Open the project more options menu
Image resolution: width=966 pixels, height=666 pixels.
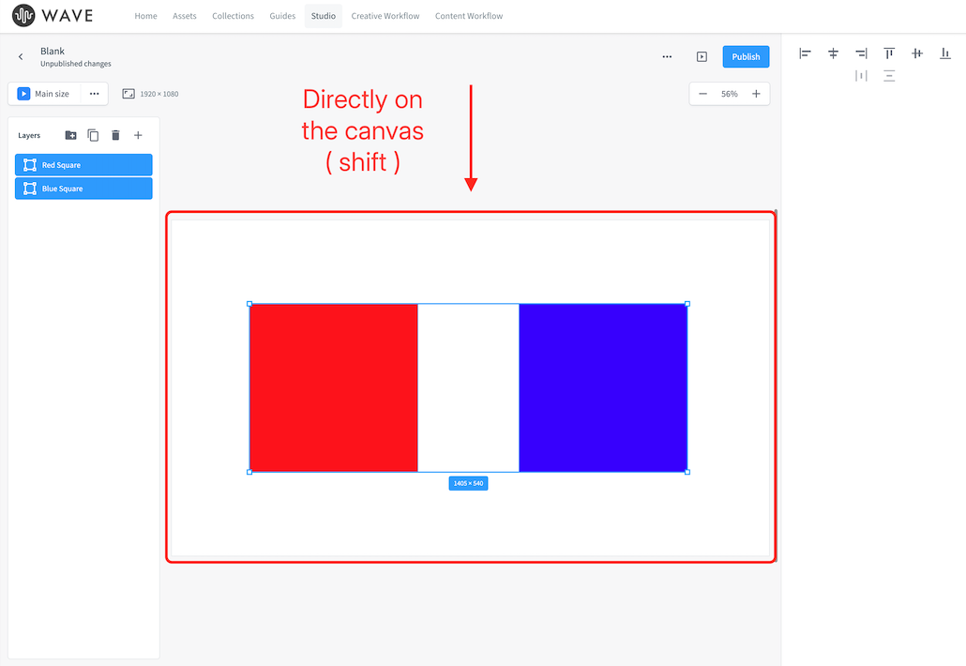(667, 56)
